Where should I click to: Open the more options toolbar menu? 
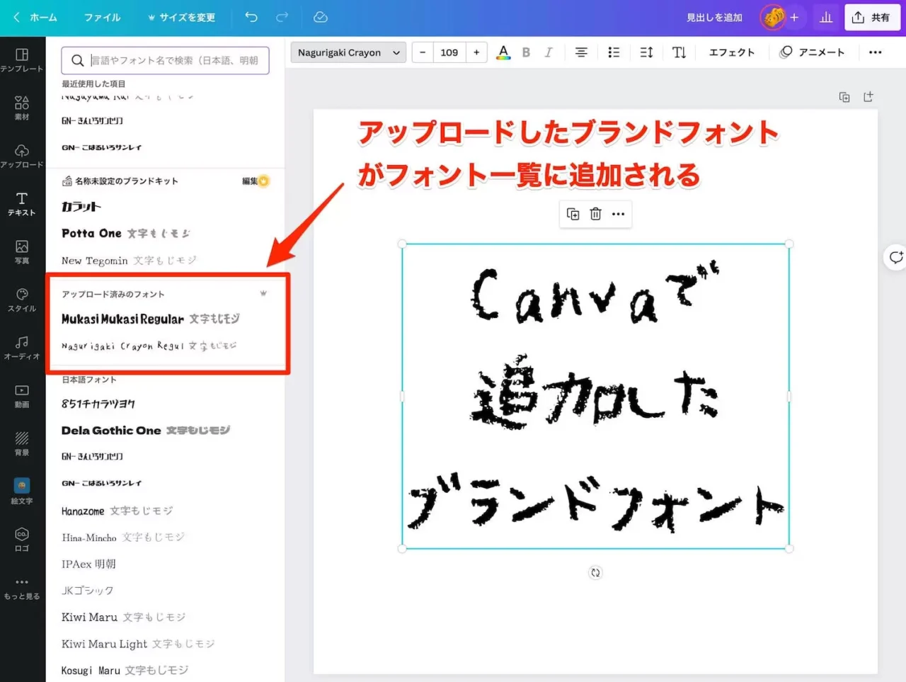click(876, 52)
